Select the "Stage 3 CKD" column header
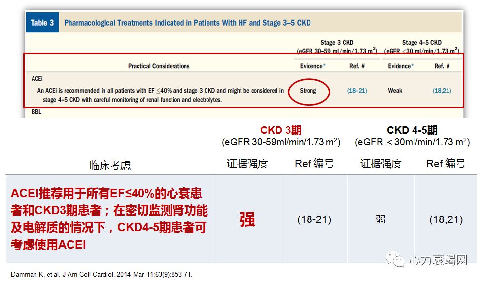 pyautogui.click(x=337, y=43)
